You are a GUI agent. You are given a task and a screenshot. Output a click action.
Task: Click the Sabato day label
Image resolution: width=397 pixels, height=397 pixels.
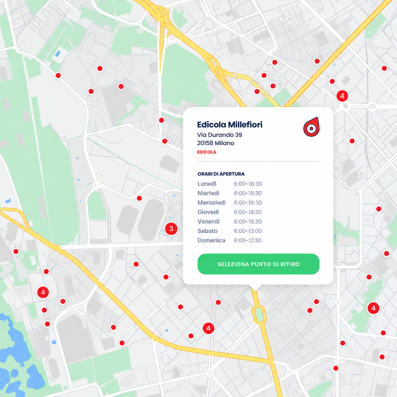click(207, 231)
